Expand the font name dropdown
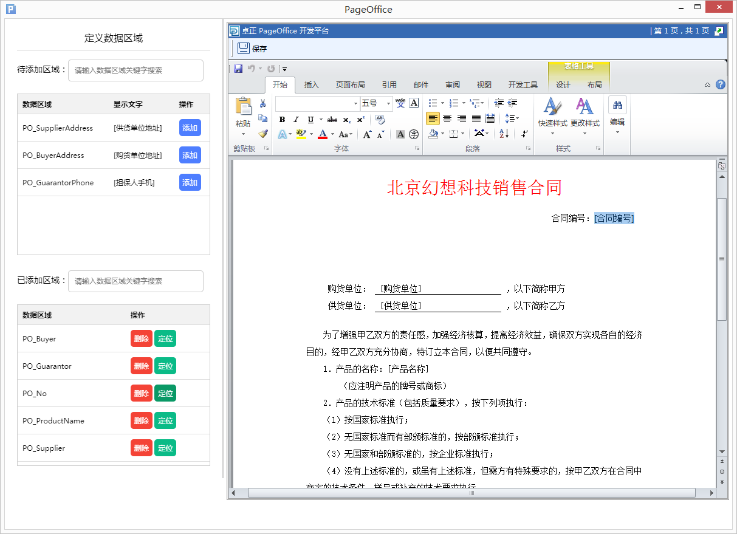The image size is (737, 534). point(356,103)
